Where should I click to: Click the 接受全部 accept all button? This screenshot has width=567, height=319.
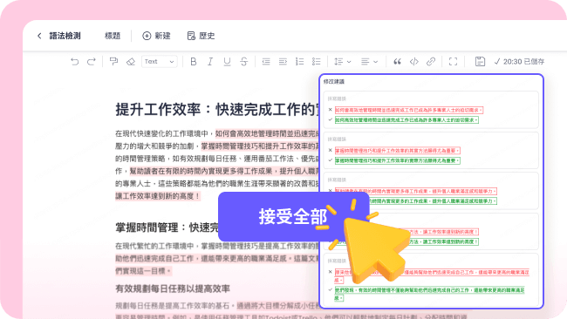pos(294,216)
